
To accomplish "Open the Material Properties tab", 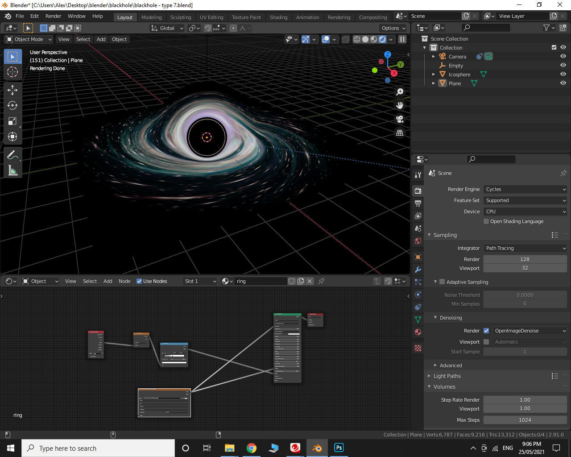I will [418, 332].
